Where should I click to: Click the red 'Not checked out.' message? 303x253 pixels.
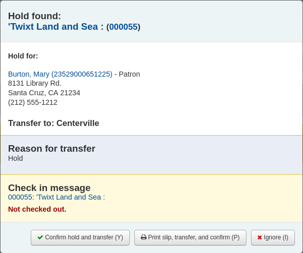[37, 209]
